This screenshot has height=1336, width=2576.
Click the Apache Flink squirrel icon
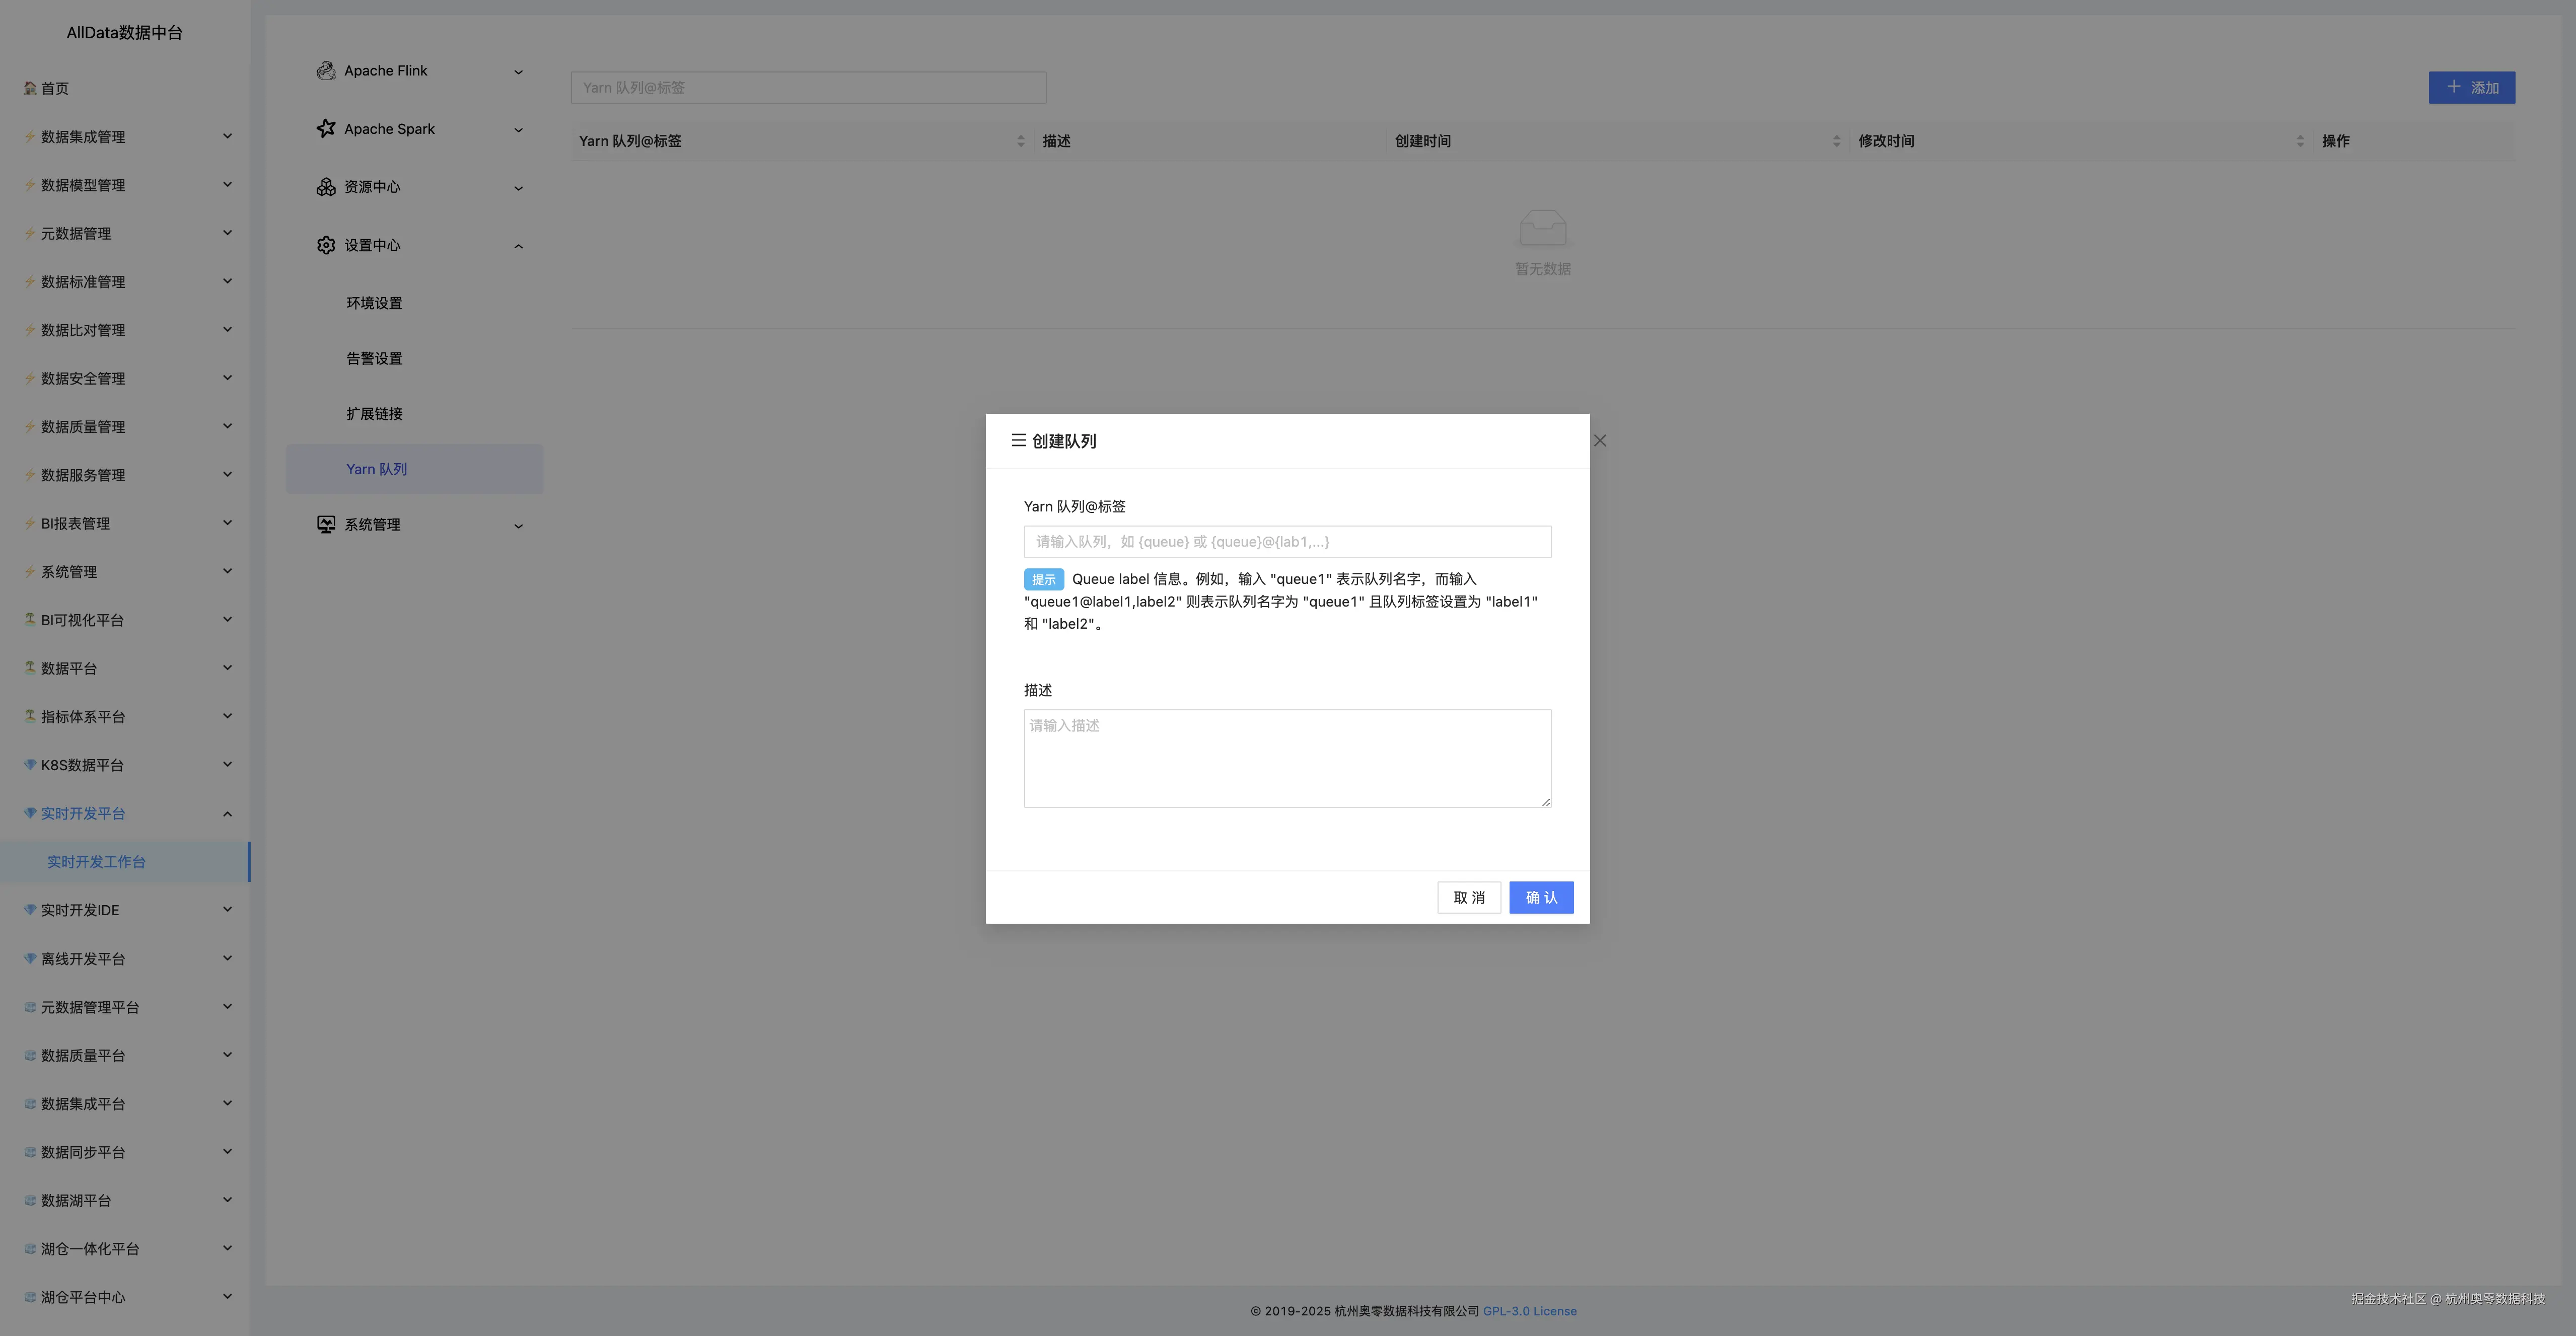point(326,71)
